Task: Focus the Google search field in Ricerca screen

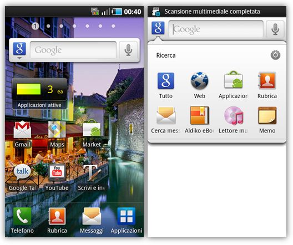Action: pos(216,29)
